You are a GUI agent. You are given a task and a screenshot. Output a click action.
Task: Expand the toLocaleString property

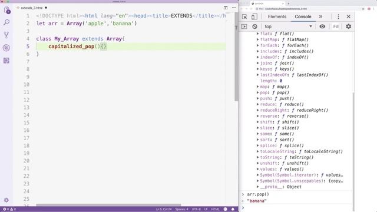click(x=258, y=151)
